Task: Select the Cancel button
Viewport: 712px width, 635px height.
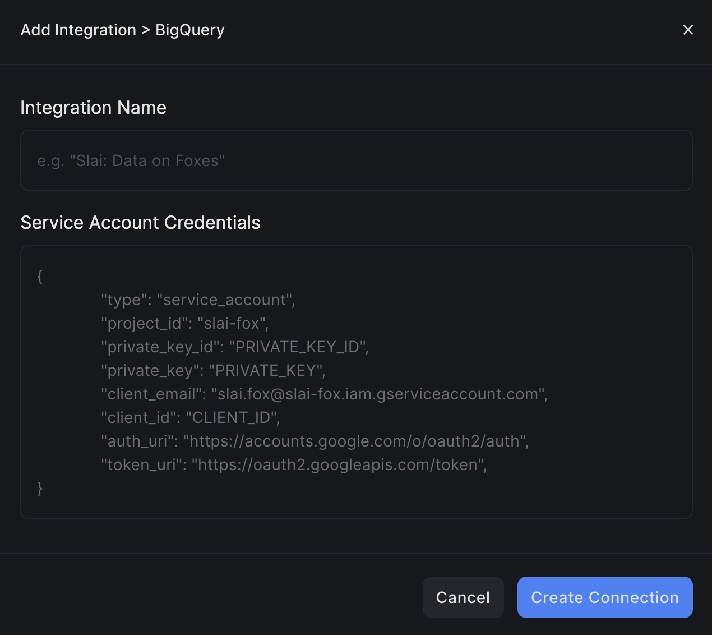Action: pyautogui.click(x=463, y=597)
